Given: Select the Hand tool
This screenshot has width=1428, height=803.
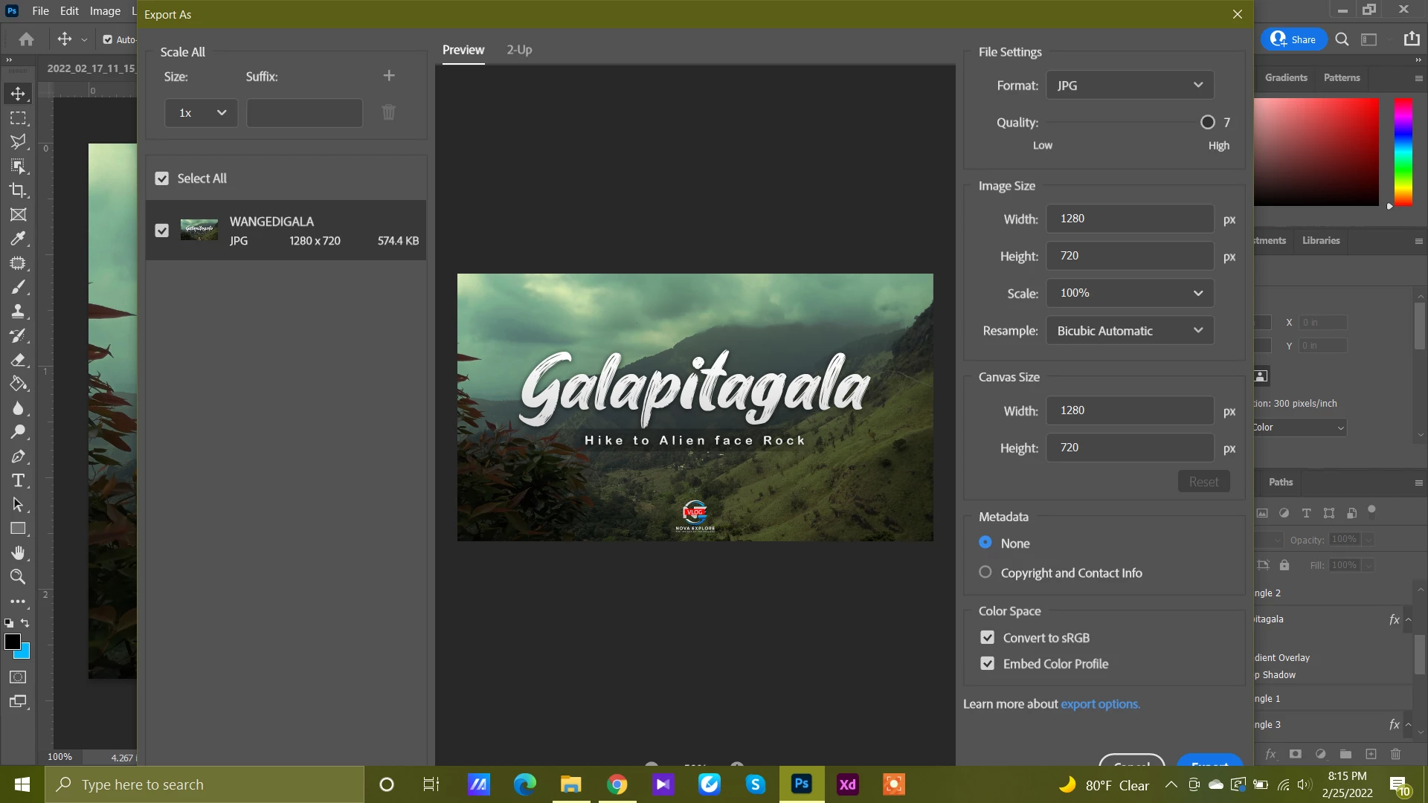Looking at the screenshot, I should click(18, 552).
